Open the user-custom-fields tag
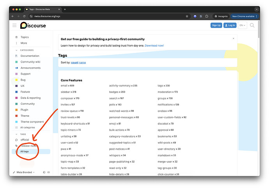Screen dimensions: 269x188 tap(169, 117)
